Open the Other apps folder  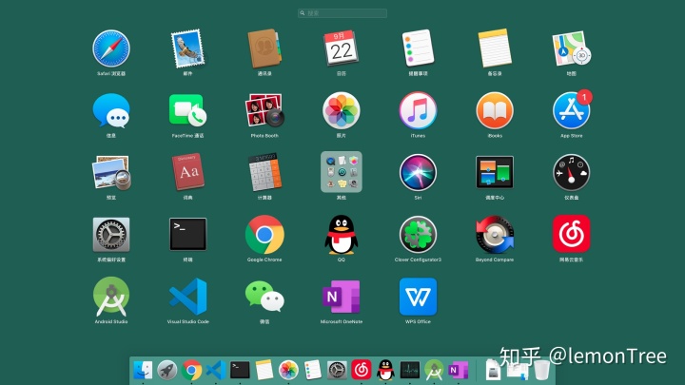(x=342, y=172)
